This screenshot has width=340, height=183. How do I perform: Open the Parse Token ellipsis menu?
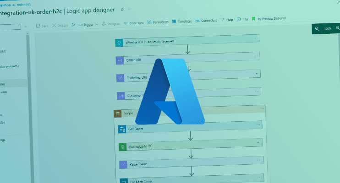pyautogui.click(x=259, y=160)
